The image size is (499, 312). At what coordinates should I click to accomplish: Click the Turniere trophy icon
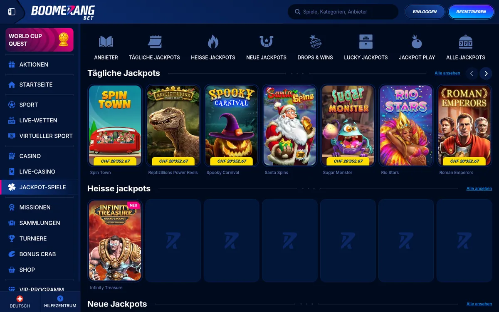coord(12,238)
